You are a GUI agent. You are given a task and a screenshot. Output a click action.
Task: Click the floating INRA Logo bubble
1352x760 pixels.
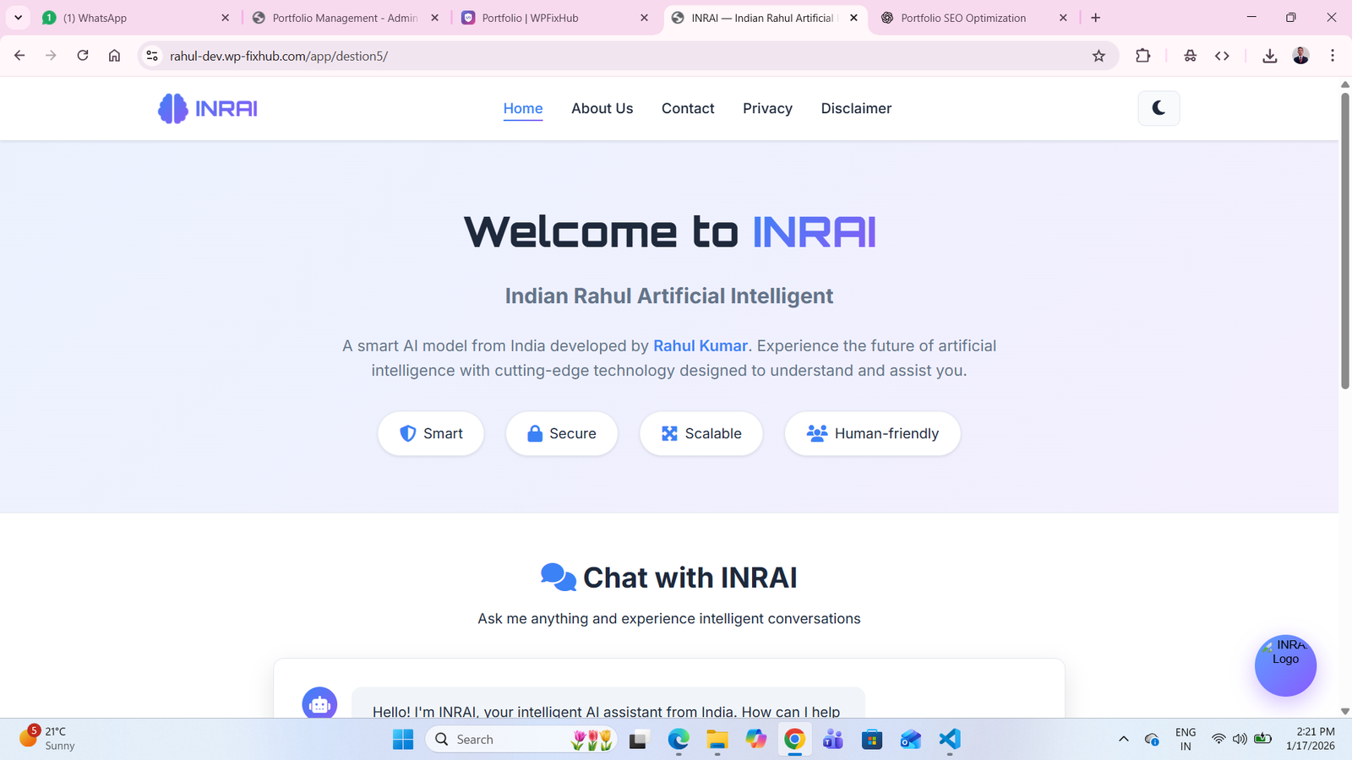[x=1285, y=665]
